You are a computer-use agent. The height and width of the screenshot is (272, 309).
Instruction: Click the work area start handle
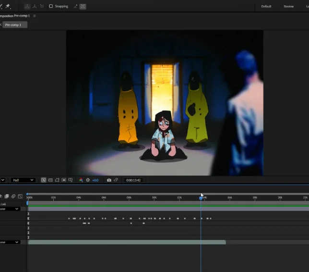click(x=27, y=203)
